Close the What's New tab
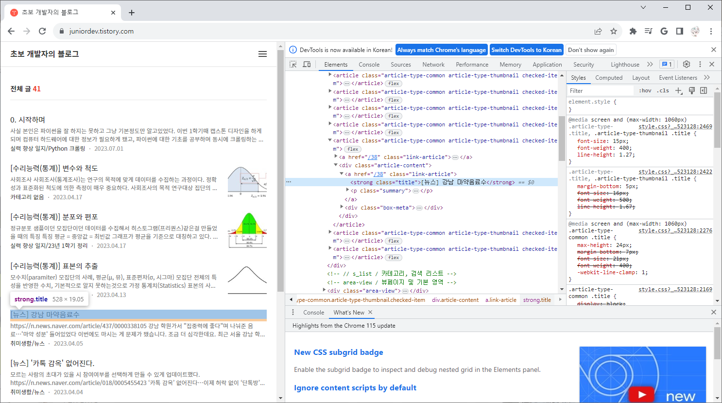Viewport: 722px width, 403px height. click(x=370, y=312)
